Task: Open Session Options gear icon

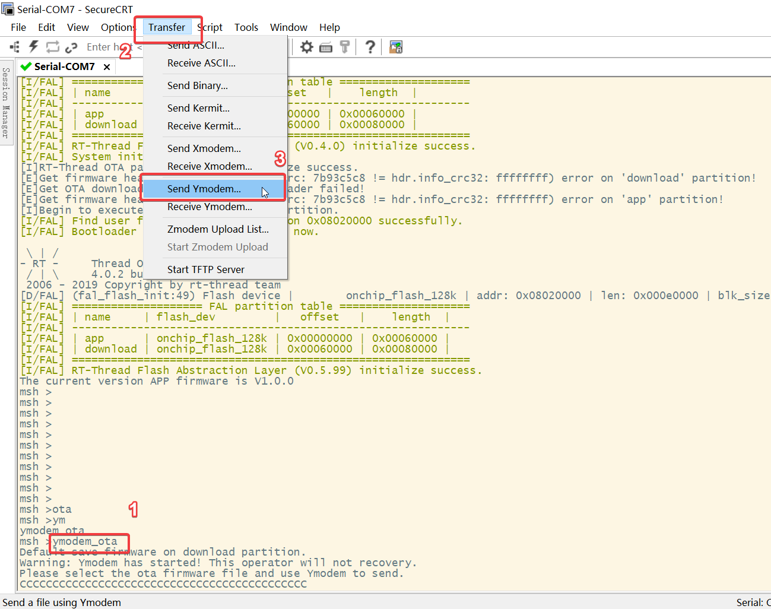Action: pyautogui.click(x=306, y=47)
